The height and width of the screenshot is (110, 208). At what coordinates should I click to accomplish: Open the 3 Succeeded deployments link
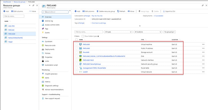click(159, 16)
